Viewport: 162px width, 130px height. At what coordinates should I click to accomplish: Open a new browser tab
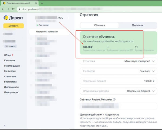(x=42, y=3)
